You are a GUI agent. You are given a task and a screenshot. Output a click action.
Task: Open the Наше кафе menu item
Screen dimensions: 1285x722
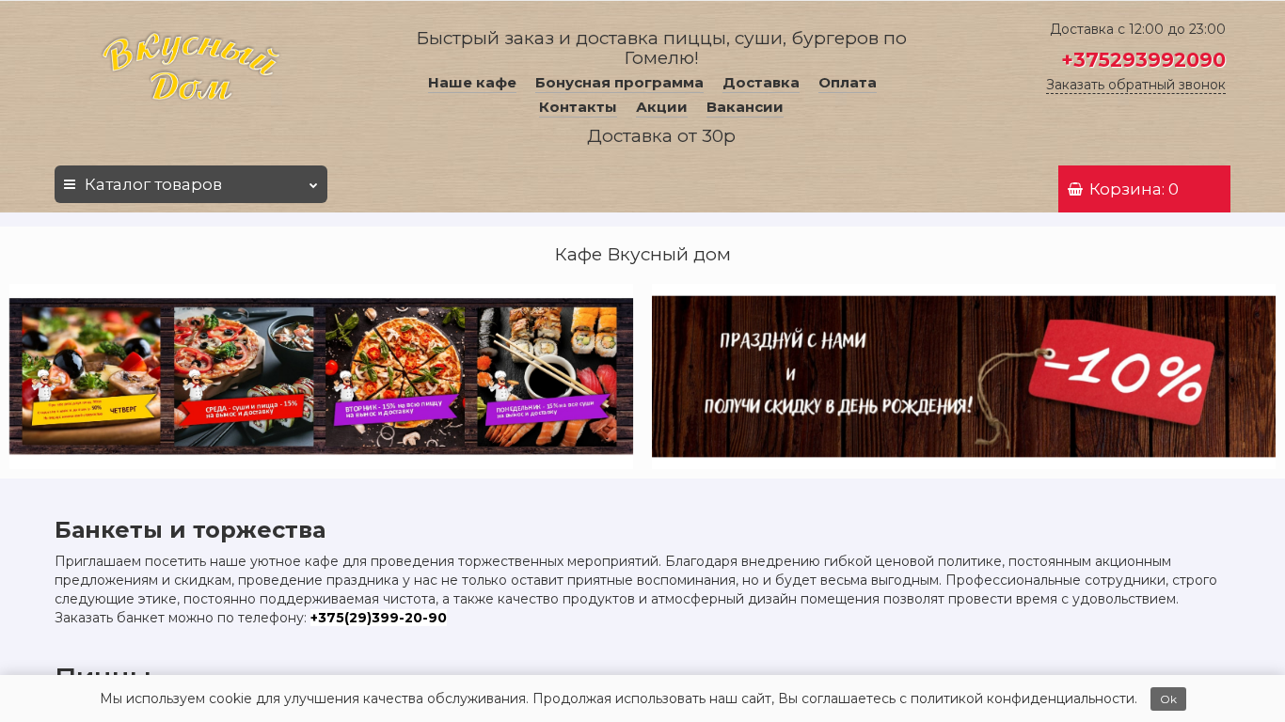click(472, 83)
